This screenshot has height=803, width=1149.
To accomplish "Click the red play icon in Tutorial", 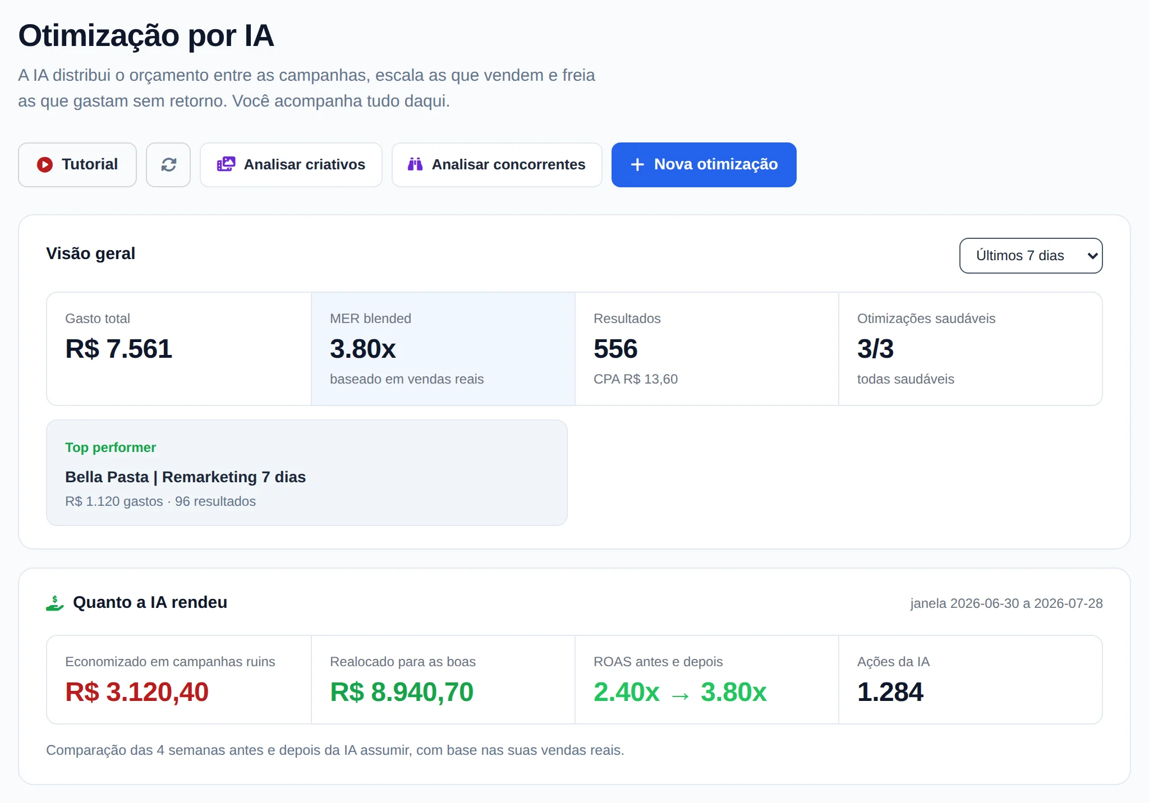I will 45,164.
